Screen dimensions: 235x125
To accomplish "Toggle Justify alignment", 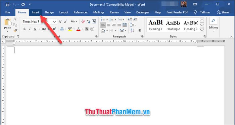I will tap(119, 25).
